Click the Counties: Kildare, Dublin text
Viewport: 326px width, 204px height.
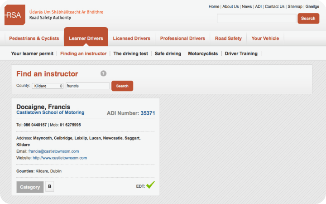tap(39, 171)
